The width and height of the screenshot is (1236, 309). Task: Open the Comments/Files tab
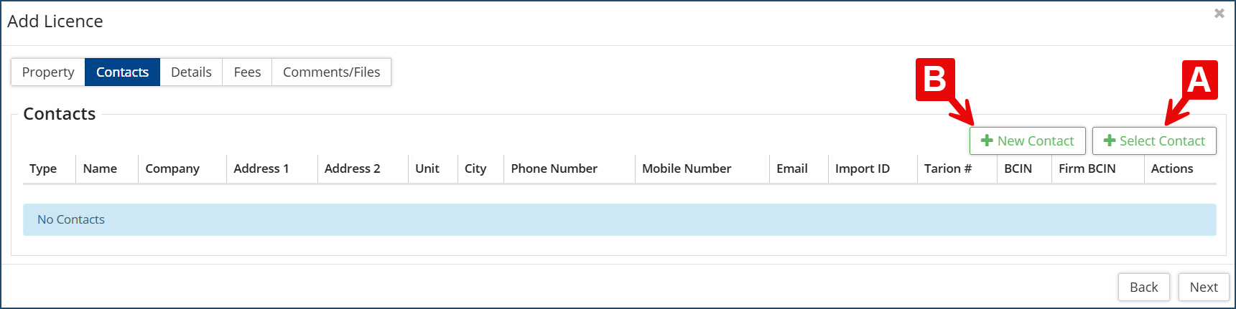331,72
